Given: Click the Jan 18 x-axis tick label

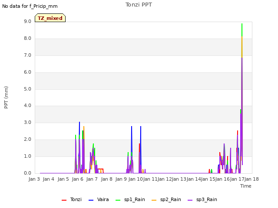Looking at the screenshot, I should [x=252, y=179].
